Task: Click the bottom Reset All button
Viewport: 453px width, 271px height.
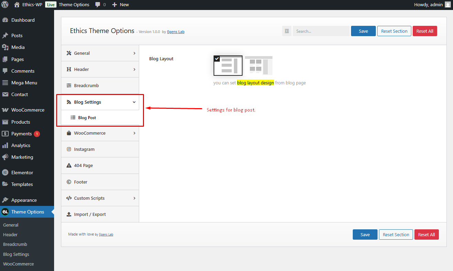Action: (426, 234)
